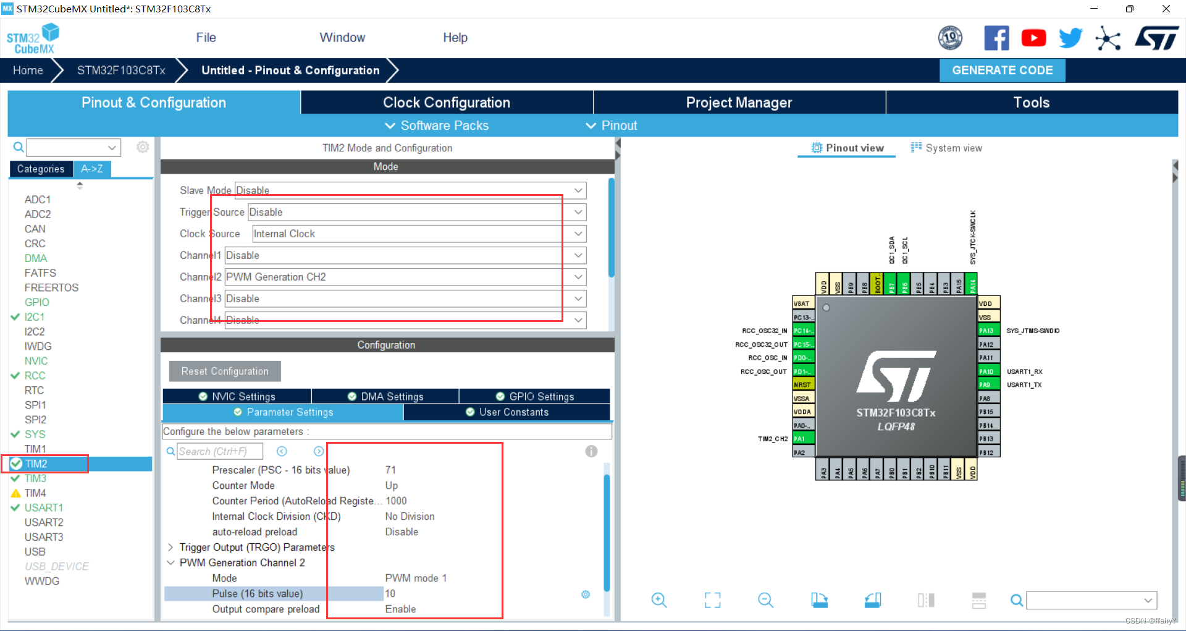The image size is (1186, 631).
Task: Click the parameter list vertical scrollbar
Action: tap(607, 533)
